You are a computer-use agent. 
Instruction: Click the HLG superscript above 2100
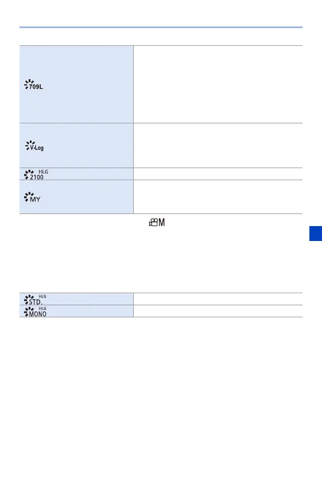(x=44, y=172)
